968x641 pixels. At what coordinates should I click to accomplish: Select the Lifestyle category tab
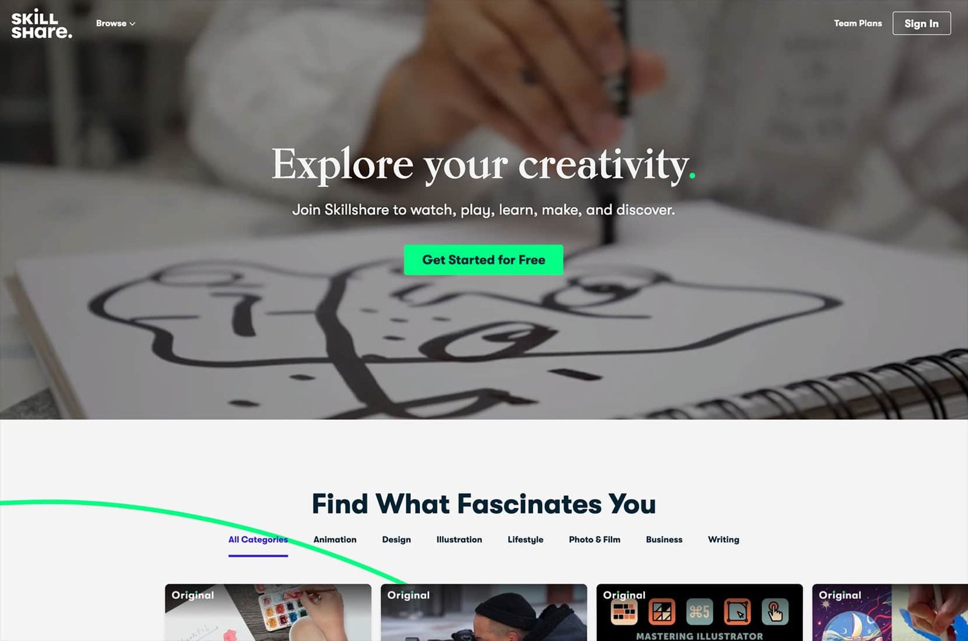click(x=525, y=539)
